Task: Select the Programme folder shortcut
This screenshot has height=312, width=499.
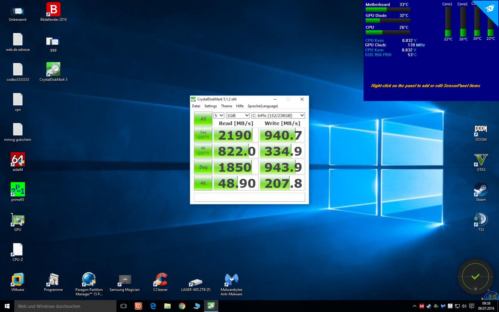Action: [53, 283]
